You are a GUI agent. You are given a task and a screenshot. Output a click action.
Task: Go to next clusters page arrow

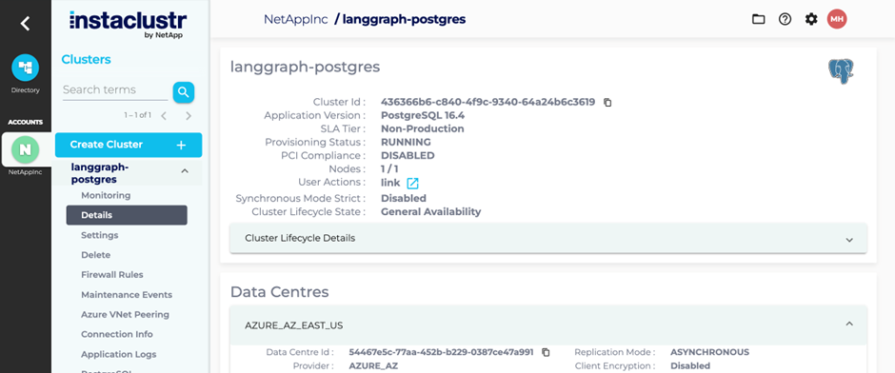[189, 116]
